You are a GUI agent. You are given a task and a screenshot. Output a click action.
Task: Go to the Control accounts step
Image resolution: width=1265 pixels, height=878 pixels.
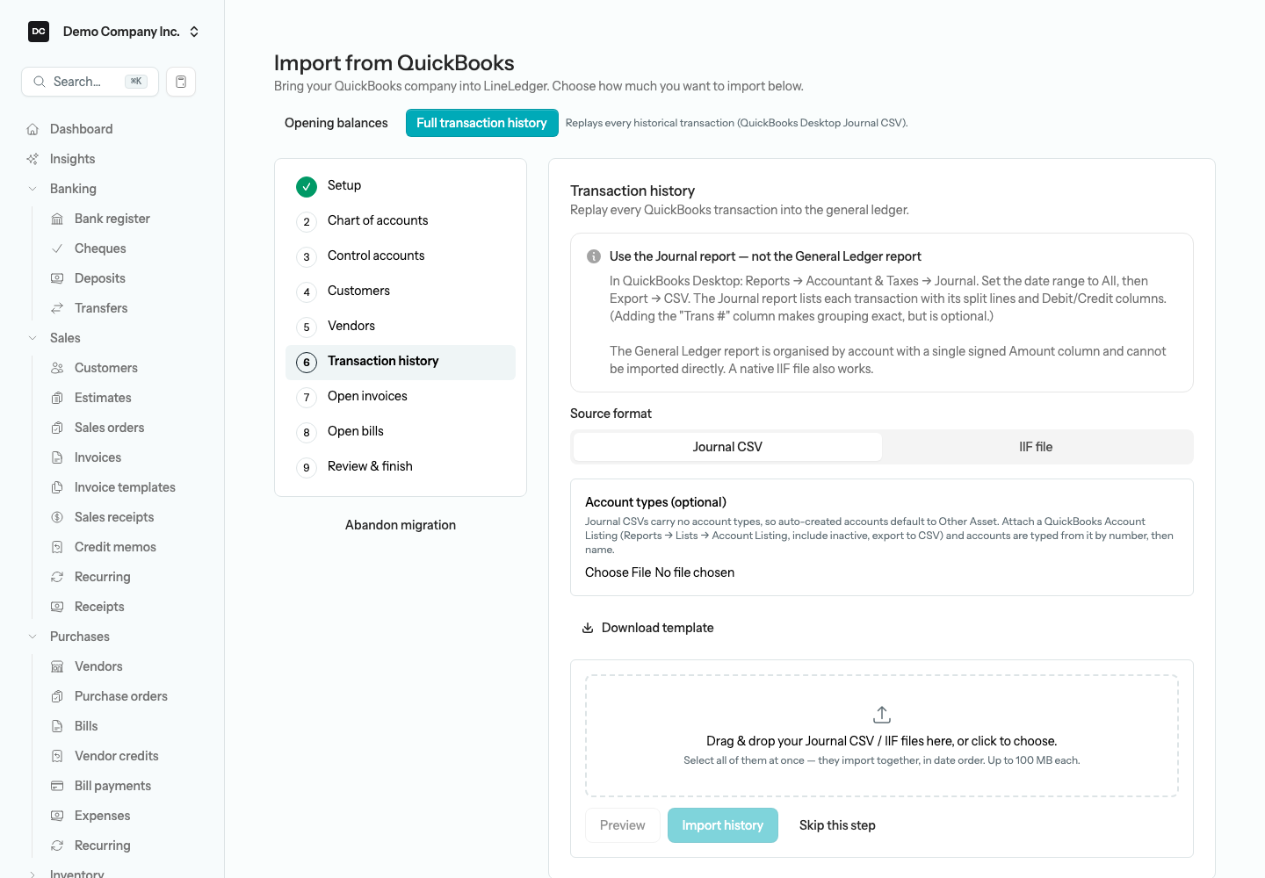(401, 256)
